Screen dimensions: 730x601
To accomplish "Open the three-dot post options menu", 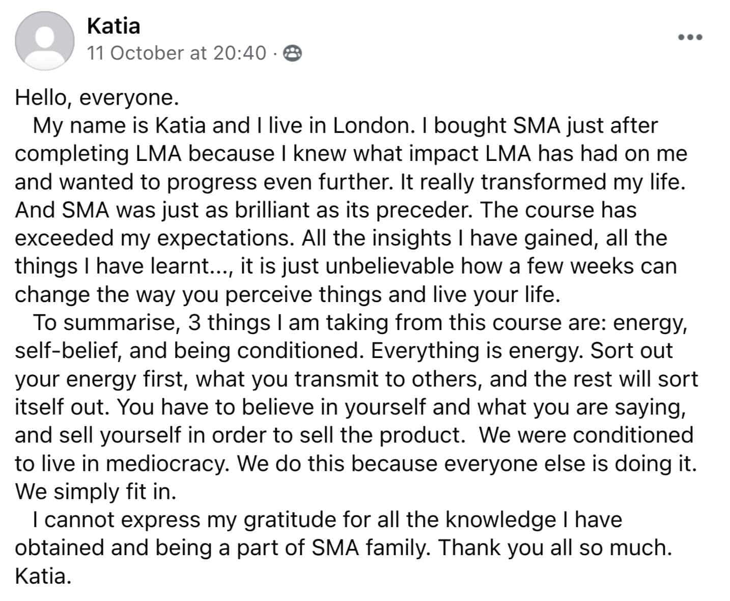I will coord(690,37).
